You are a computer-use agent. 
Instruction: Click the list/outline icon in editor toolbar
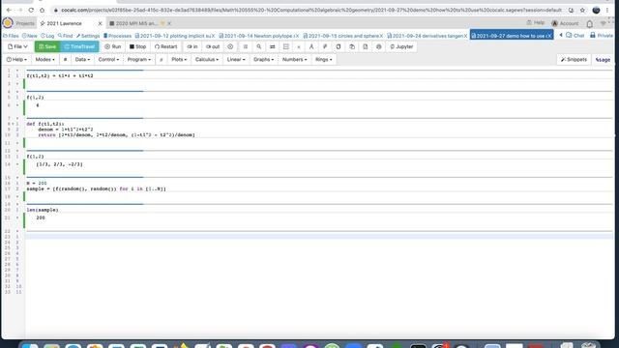[246, 46]
